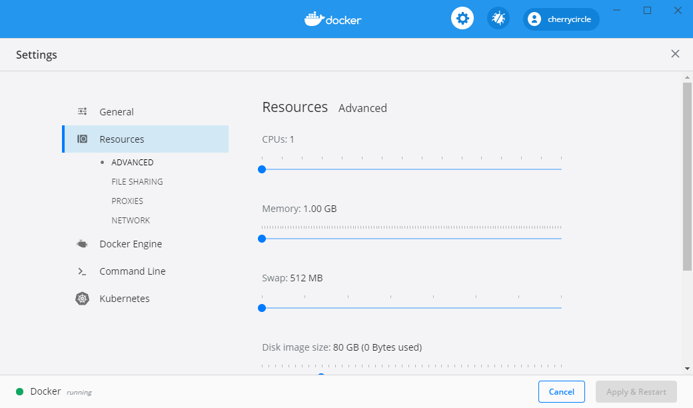
Task: Click the Resources disk icon
Action: 82,139
